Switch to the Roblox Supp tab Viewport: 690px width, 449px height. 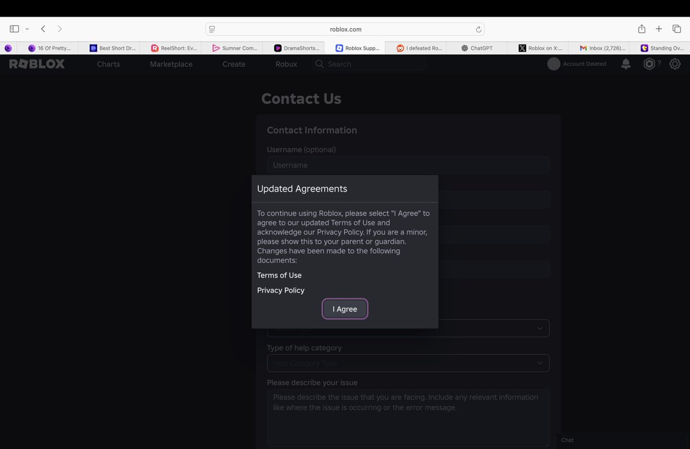[354, 48]
